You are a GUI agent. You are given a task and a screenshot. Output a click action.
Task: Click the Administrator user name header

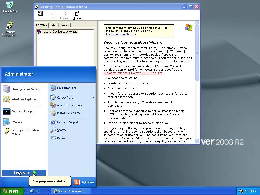click(19, 74)
